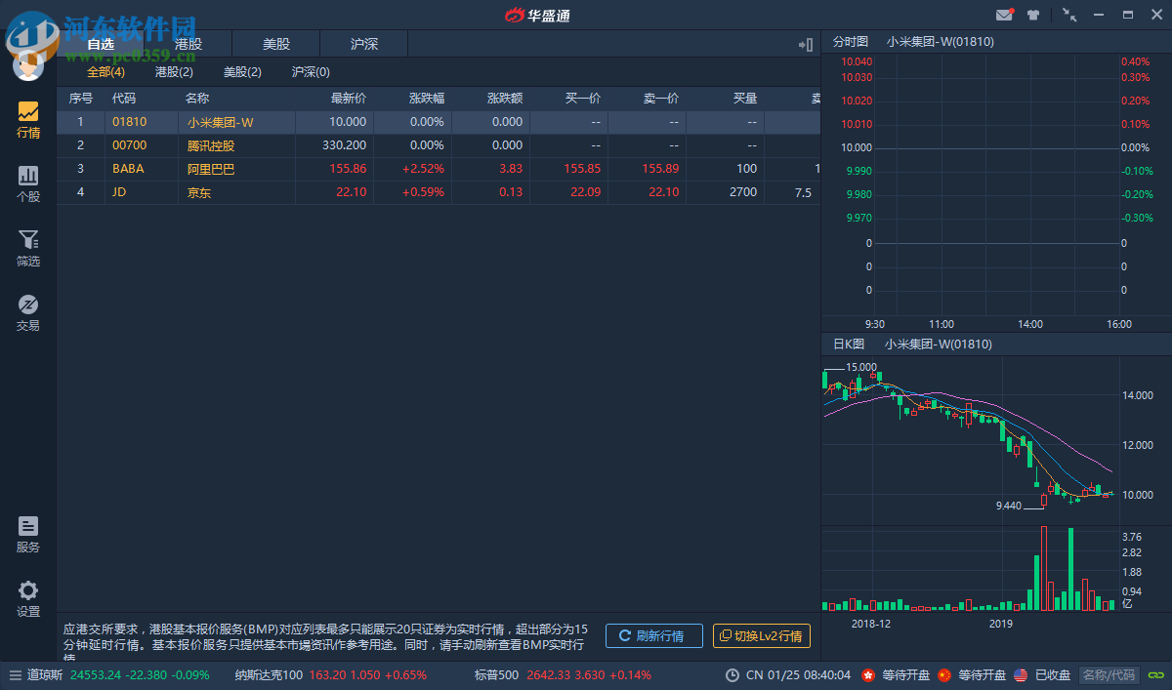Sort by the 卖一价 column header
The width and height of the screenshot is (1172, 690).
tap(661, 99)
